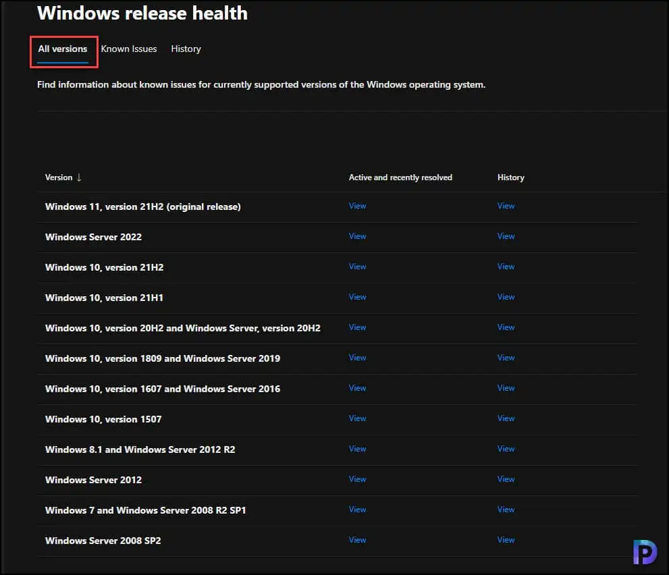
Task: Click the History column header
Action: [x=511, y=177]
